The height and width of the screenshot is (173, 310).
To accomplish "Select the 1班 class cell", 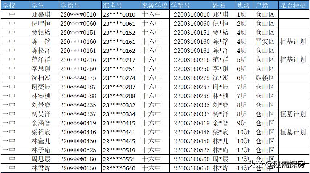I will (x=242, y=14).
